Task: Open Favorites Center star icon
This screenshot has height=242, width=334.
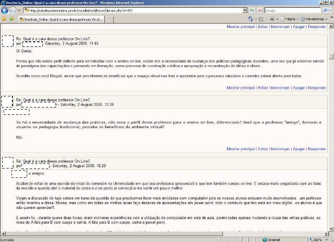Action: [x=4, y=19]
